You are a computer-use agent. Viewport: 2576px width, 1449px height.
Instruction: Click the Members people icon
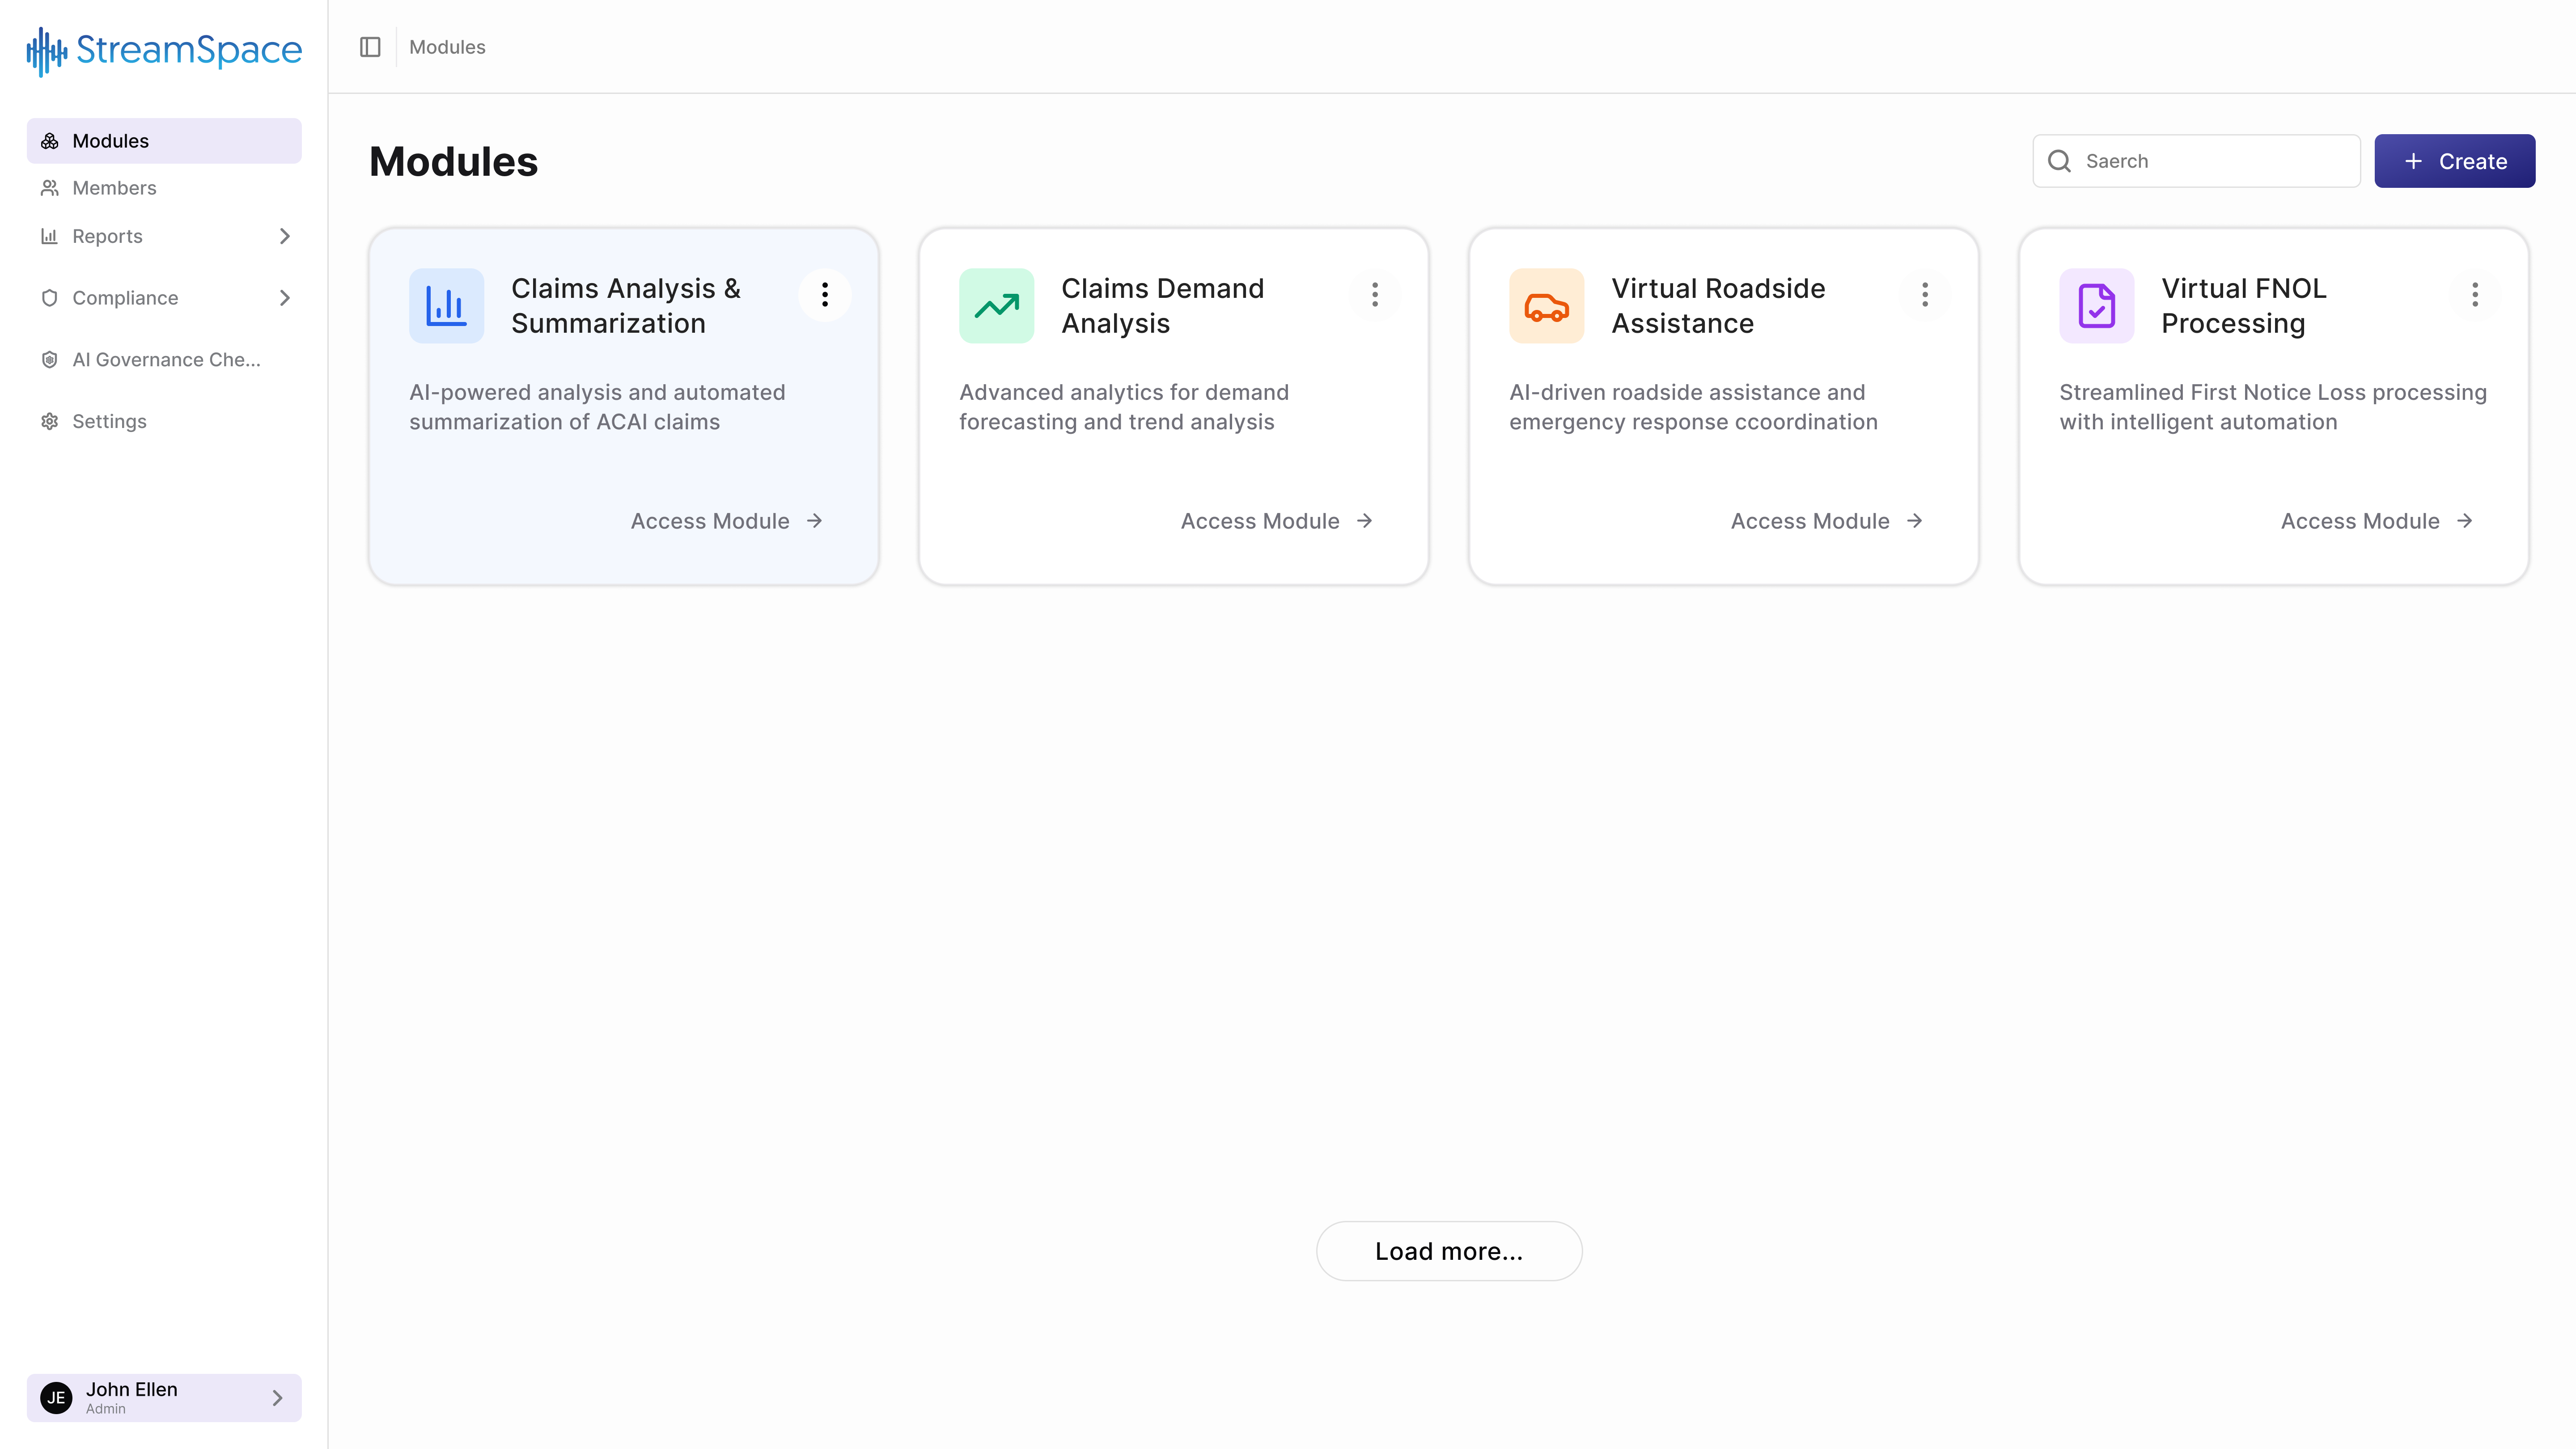point(49,188)
